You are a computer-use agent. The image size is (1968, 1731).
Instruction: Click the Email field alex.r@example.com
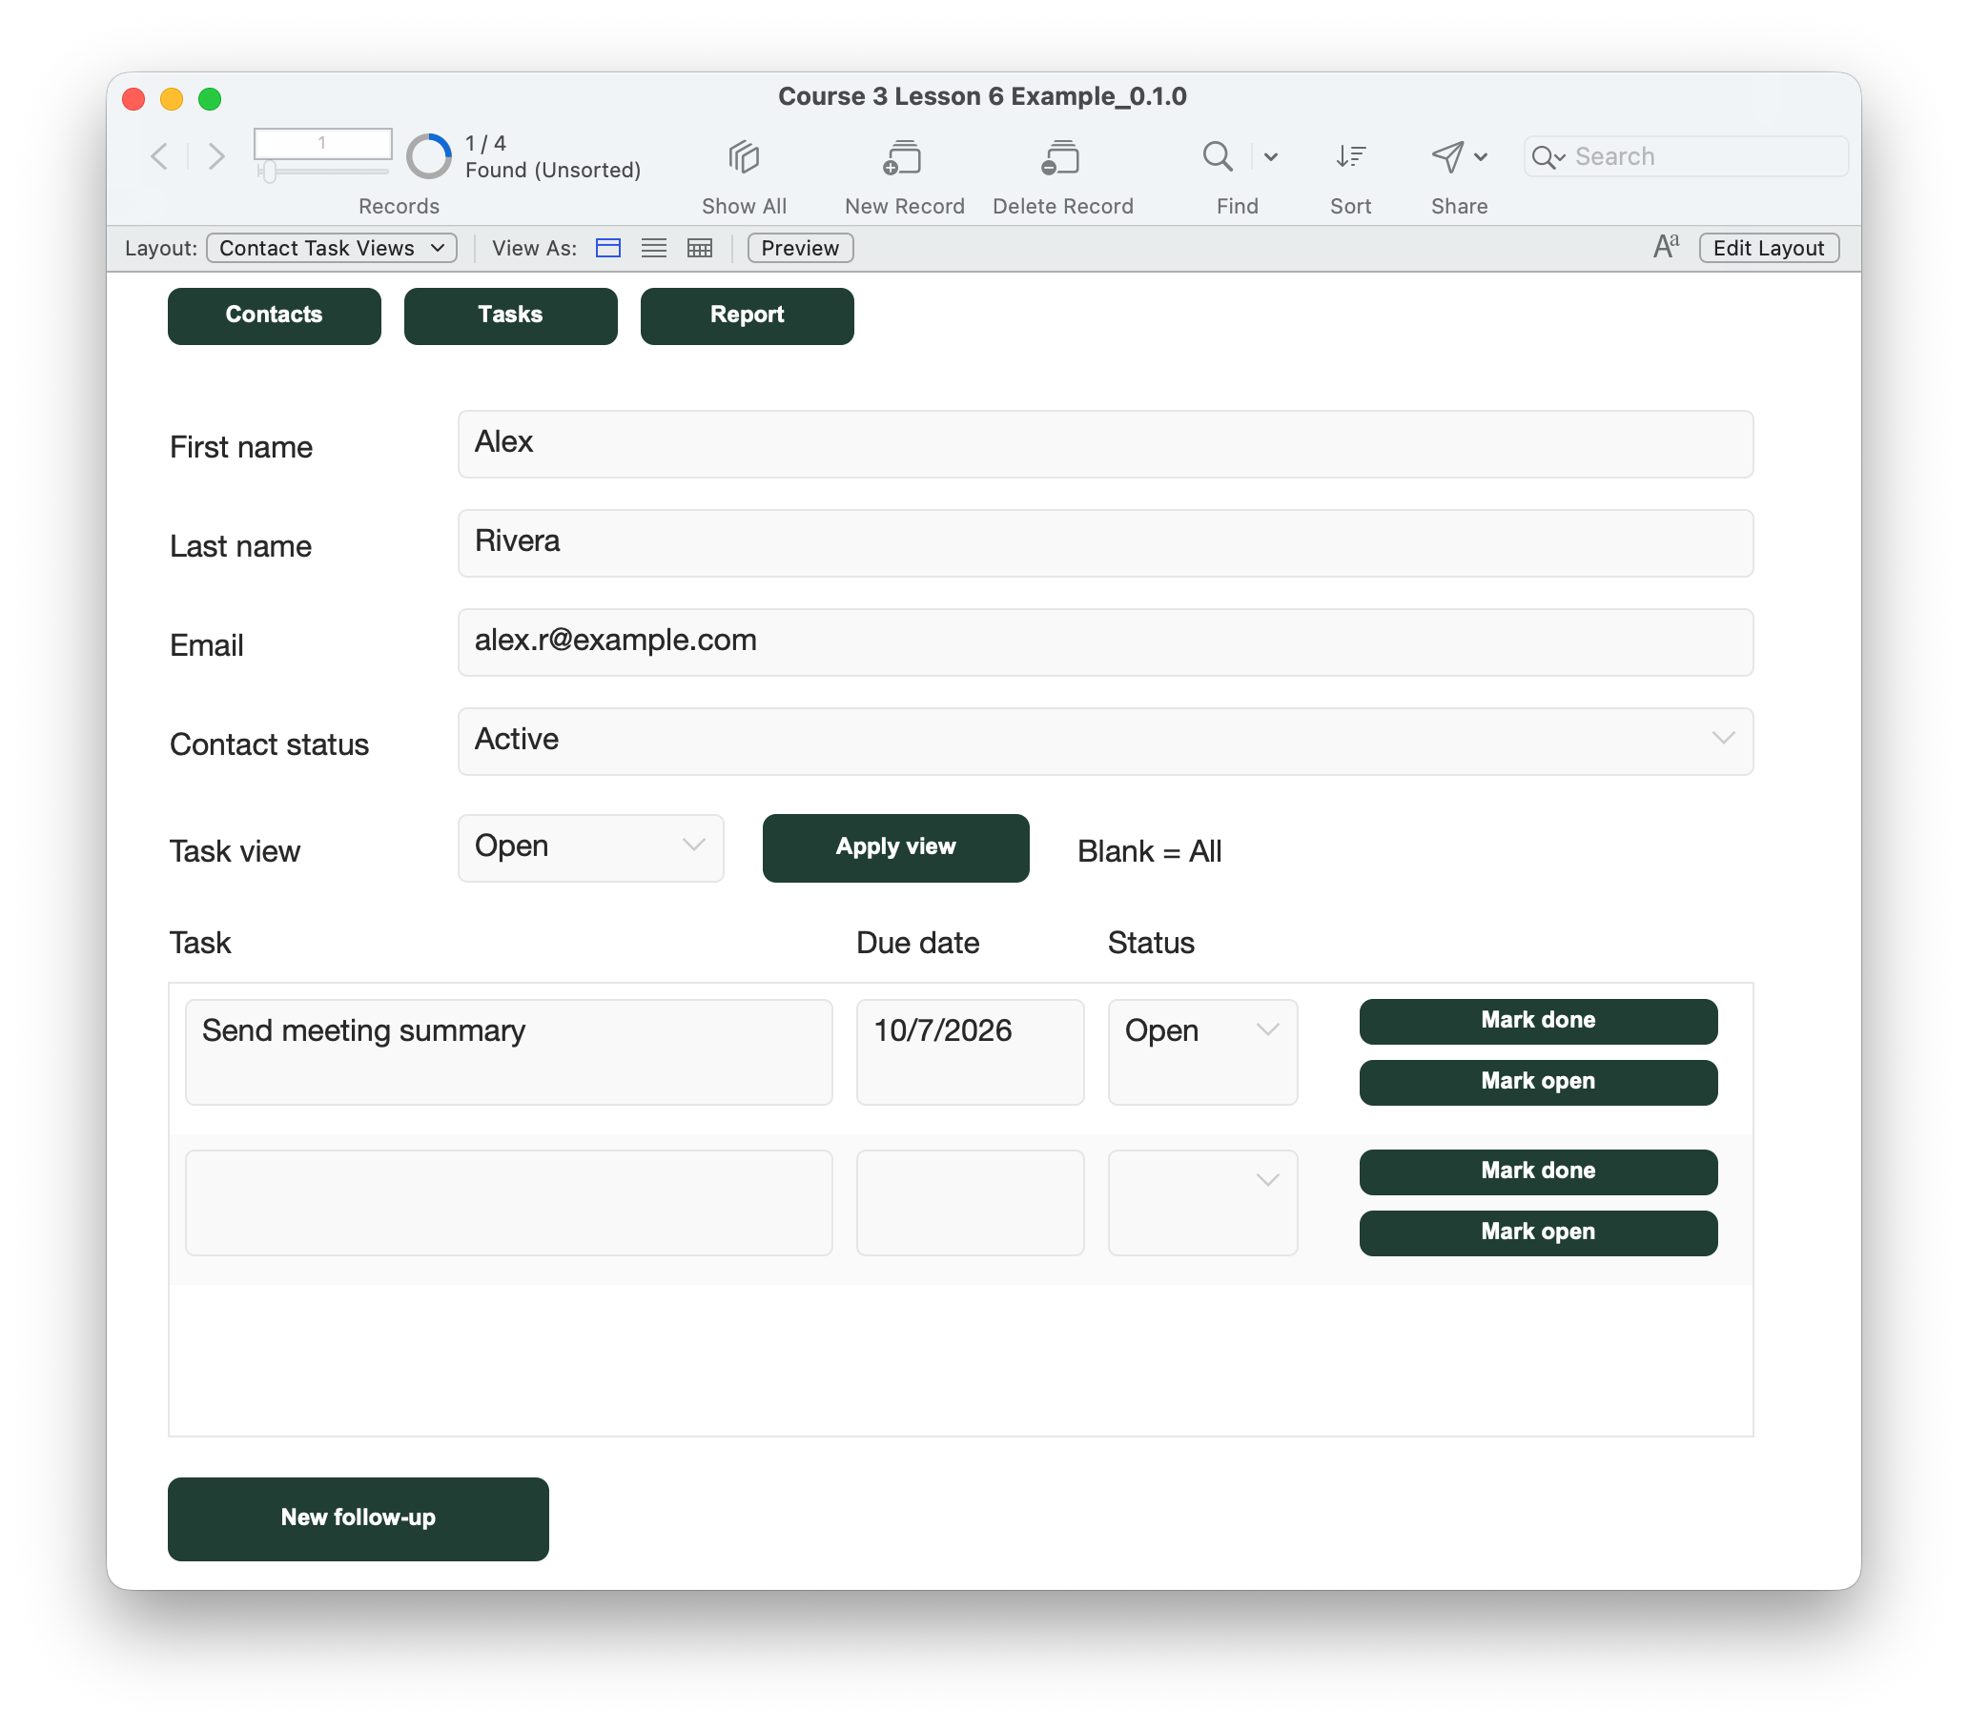click(1104, 642)
